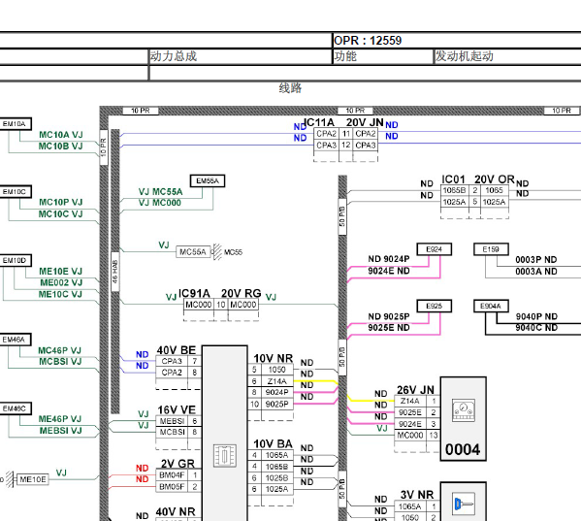
Task: Select the E924 splice box
Action: pos(434,249)
